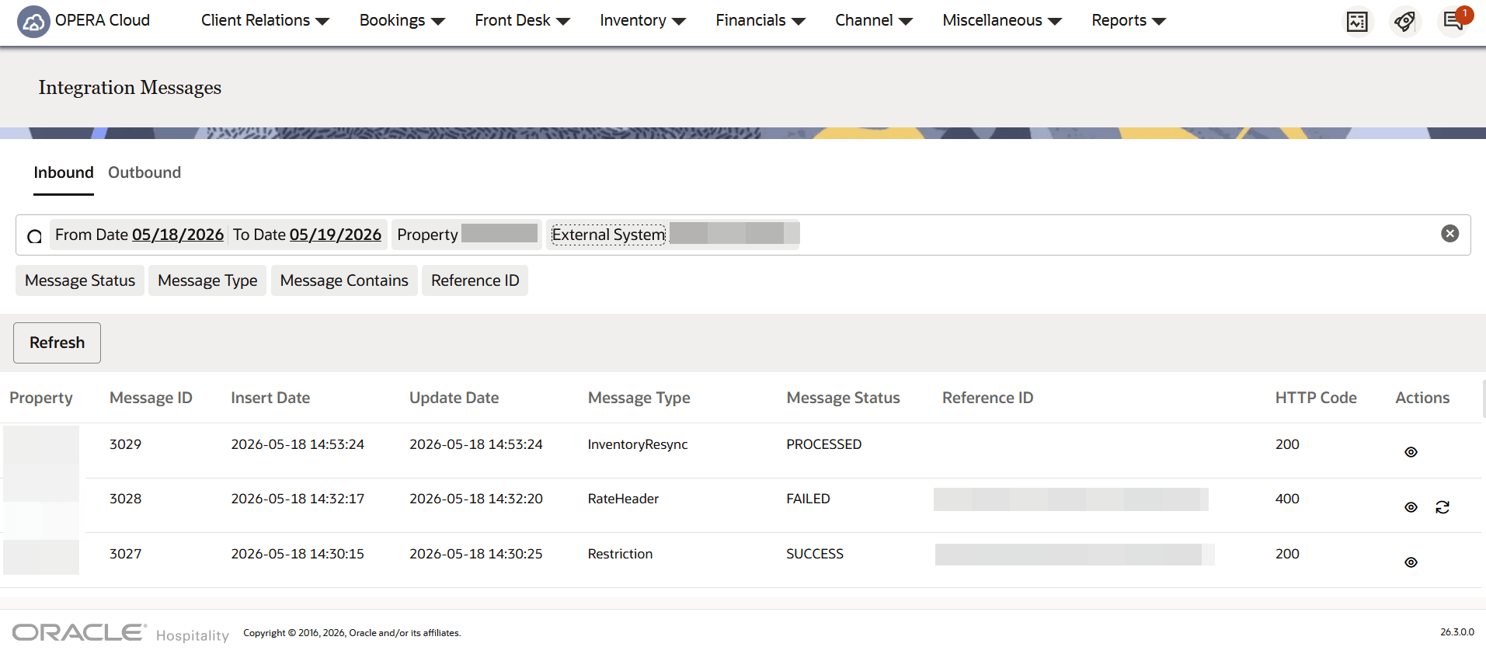Reprocess failed message 3028 icon

1442,507
